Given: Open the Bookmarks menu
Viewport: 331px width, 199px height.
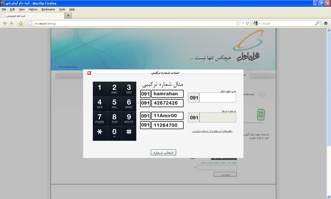Looking at the screenshot, I should tap(48, 9).
